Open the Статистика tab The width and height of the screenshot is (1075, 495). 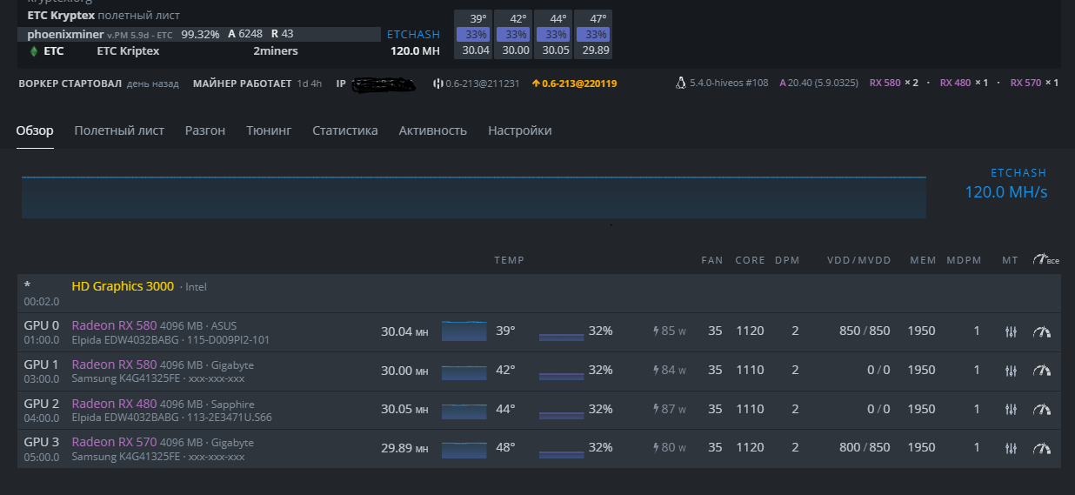pos(345,130)
